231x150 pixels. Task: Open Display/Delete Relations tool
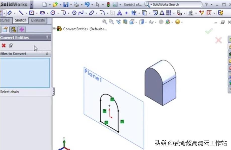[x=191, y=13]
